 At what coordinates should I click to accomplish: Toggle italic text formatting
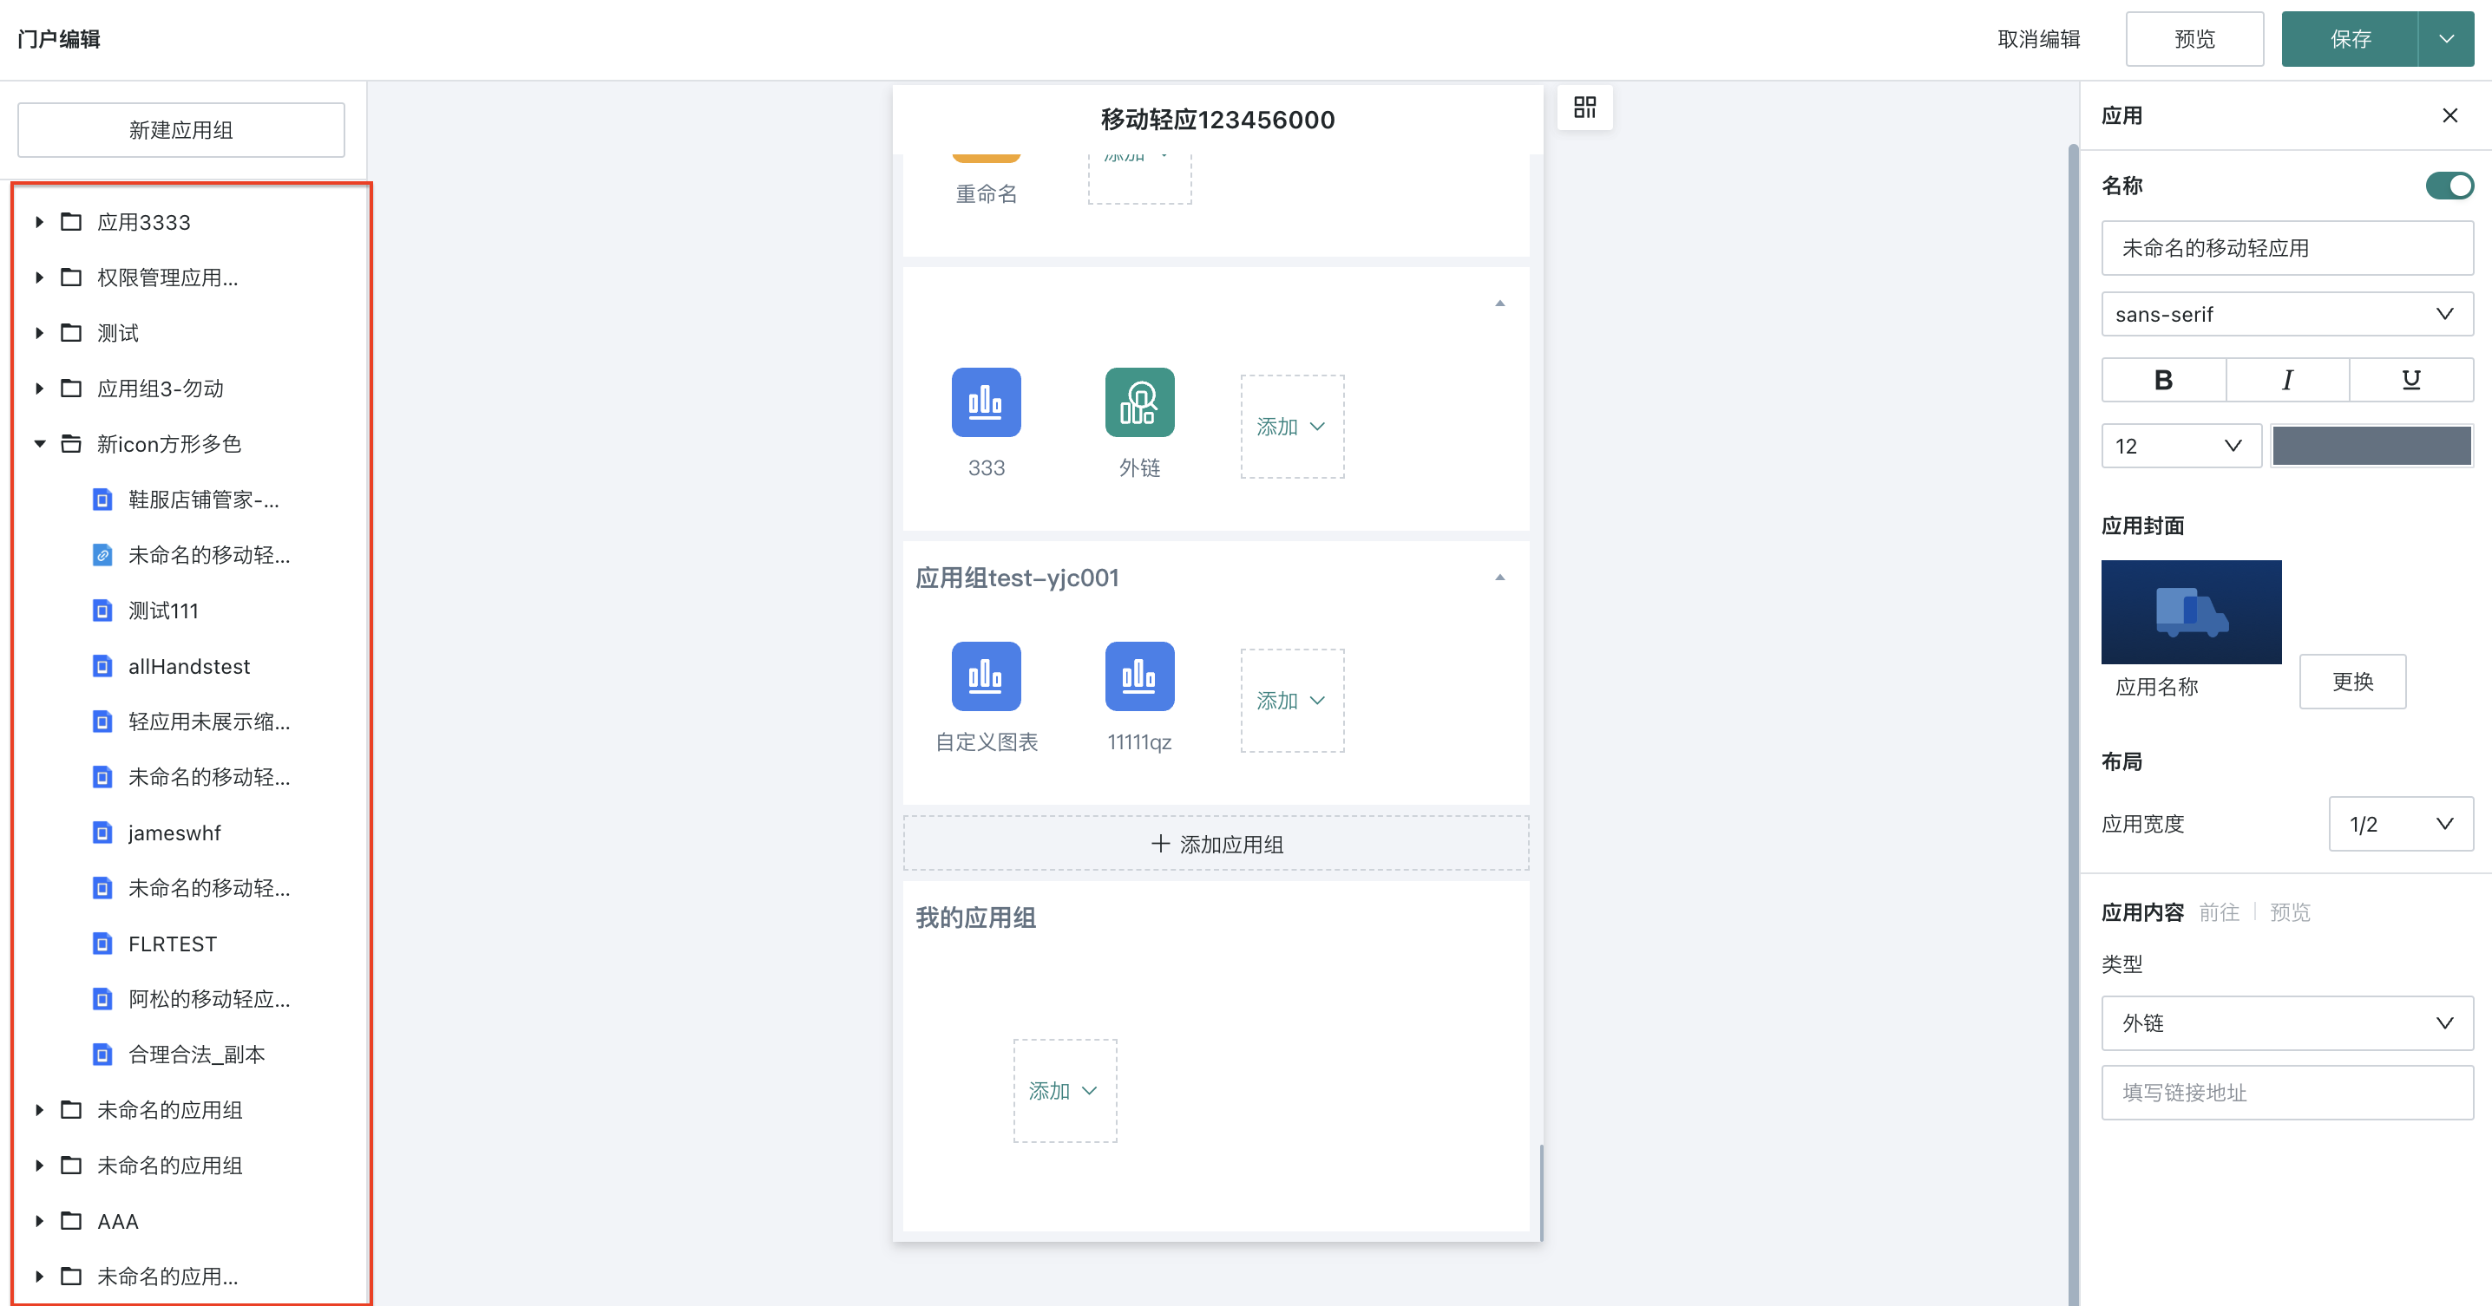click(x=2287, y=380)
